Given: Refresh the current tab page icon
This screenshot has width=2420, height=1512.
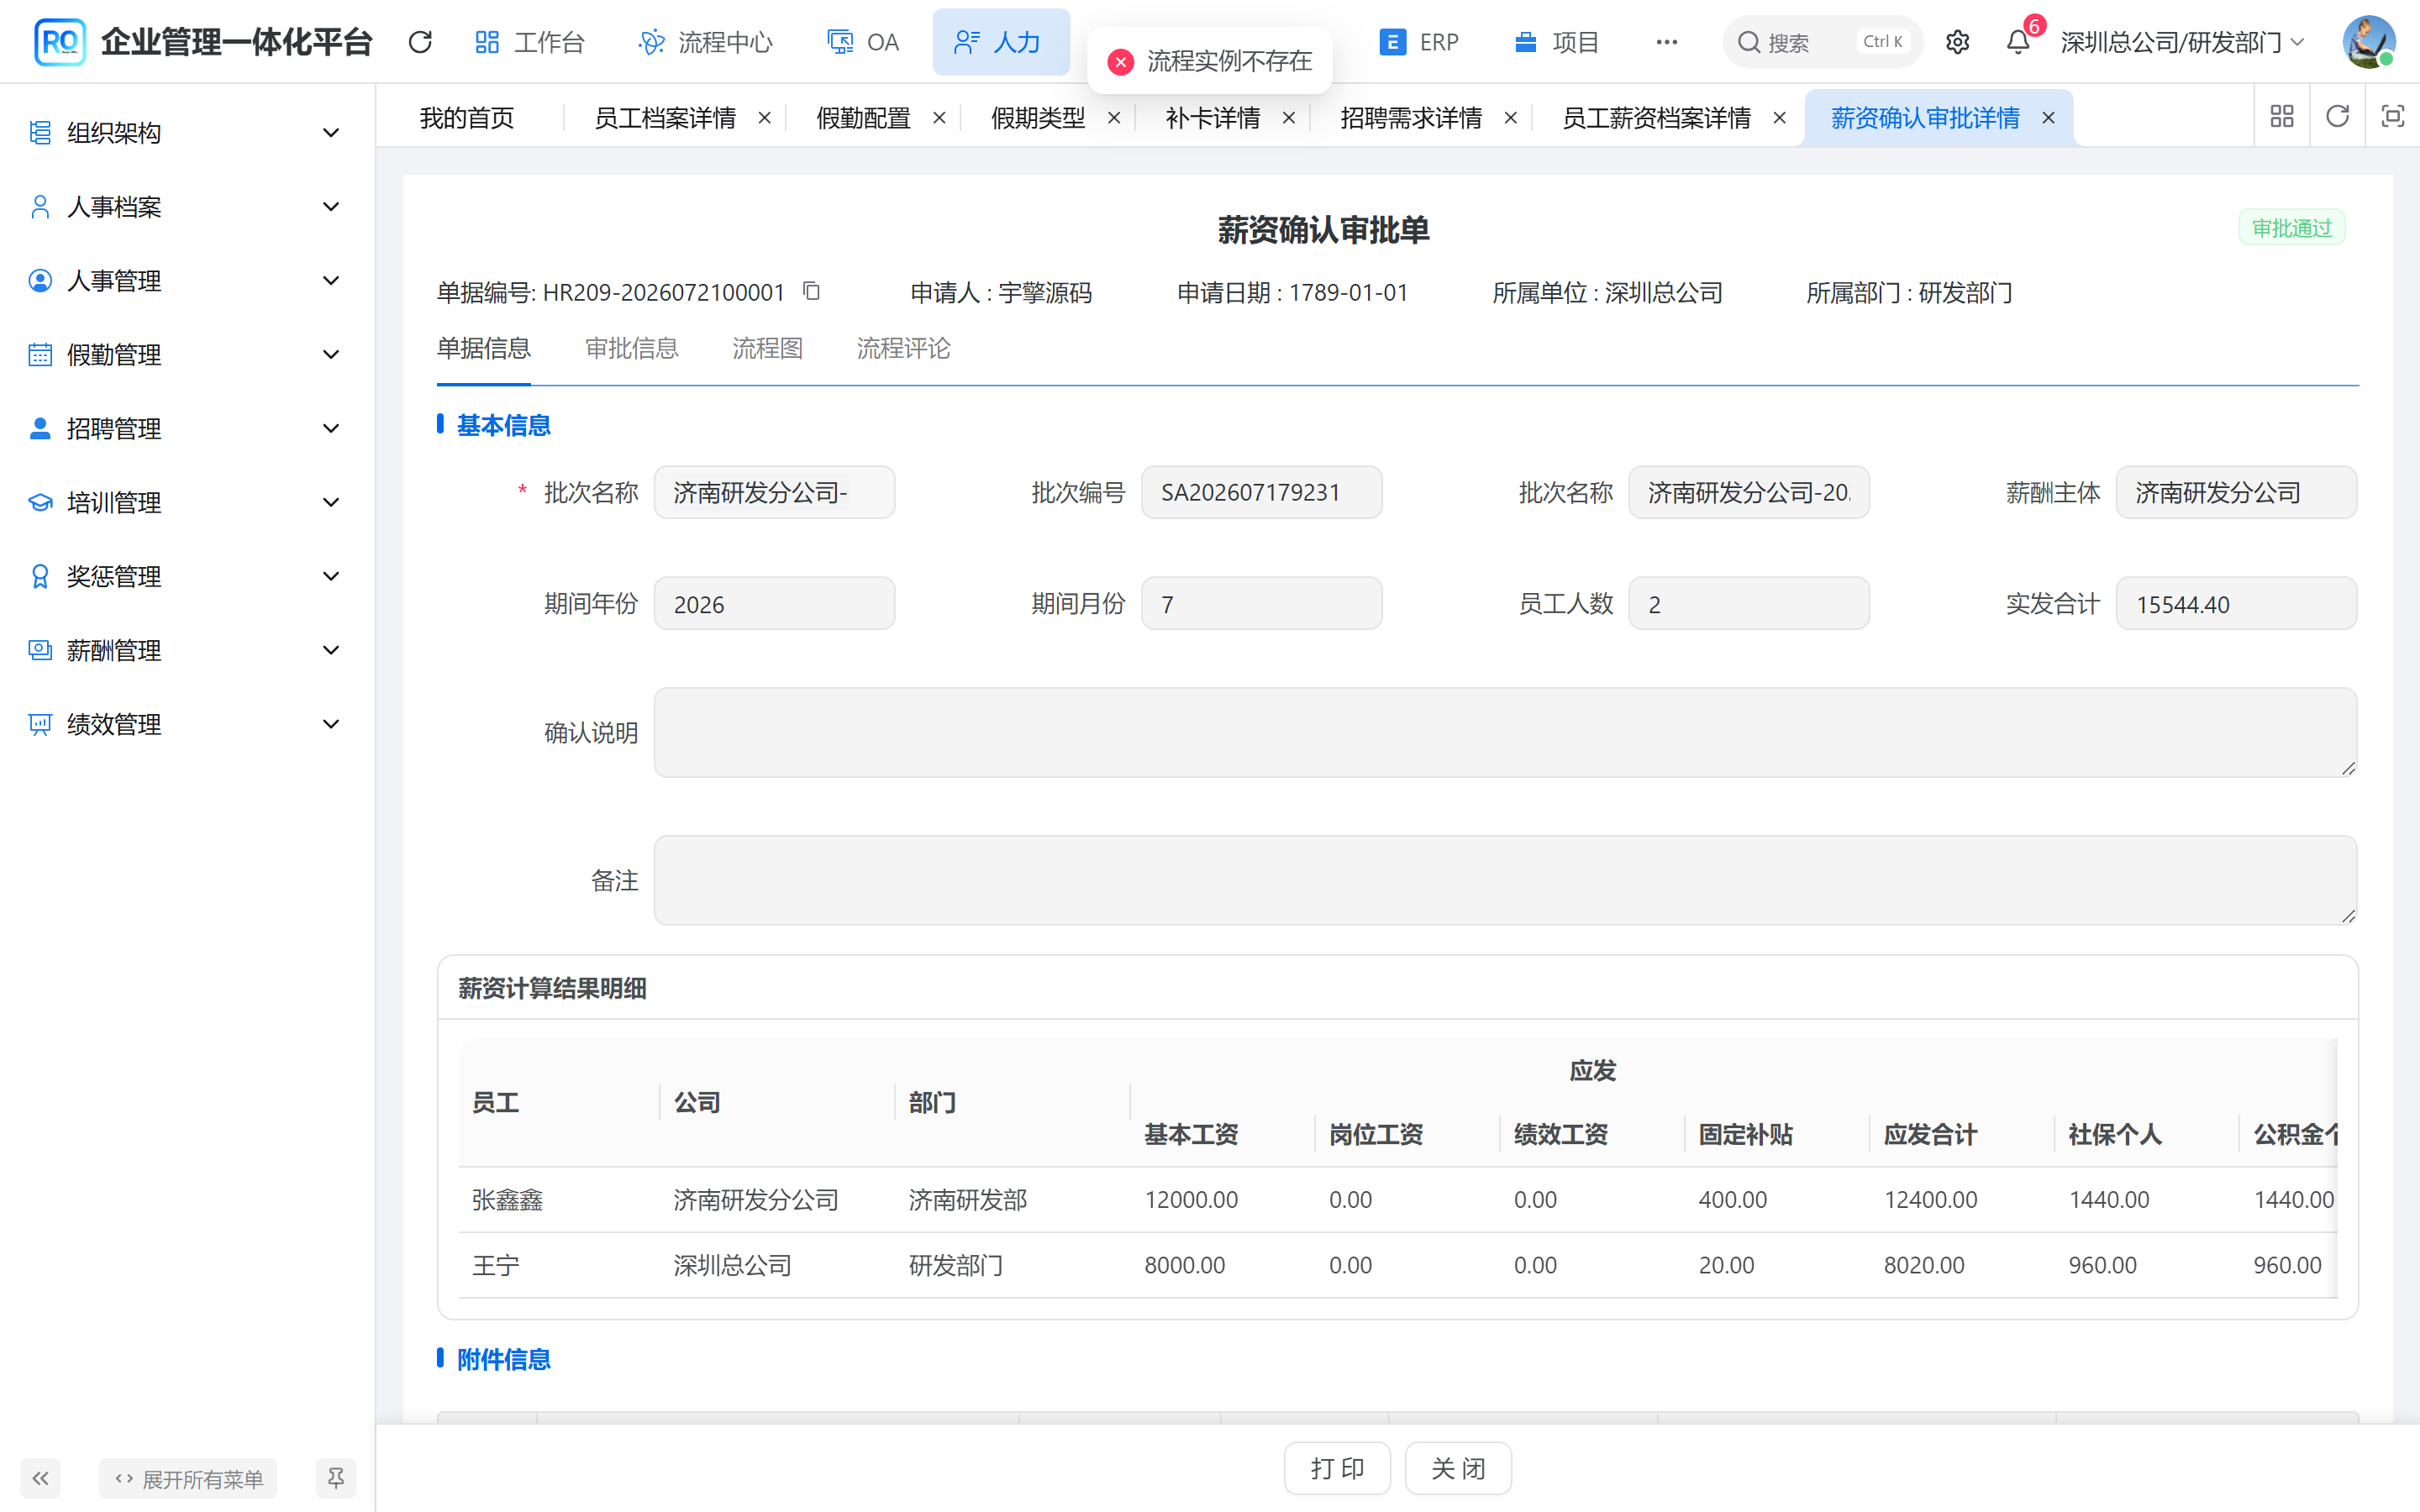Looking at the screenshot, I should point(2337,117).
